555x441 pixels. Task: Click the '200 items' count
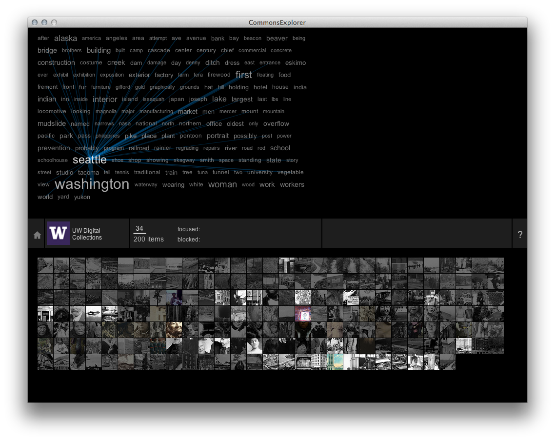[149, 239]
